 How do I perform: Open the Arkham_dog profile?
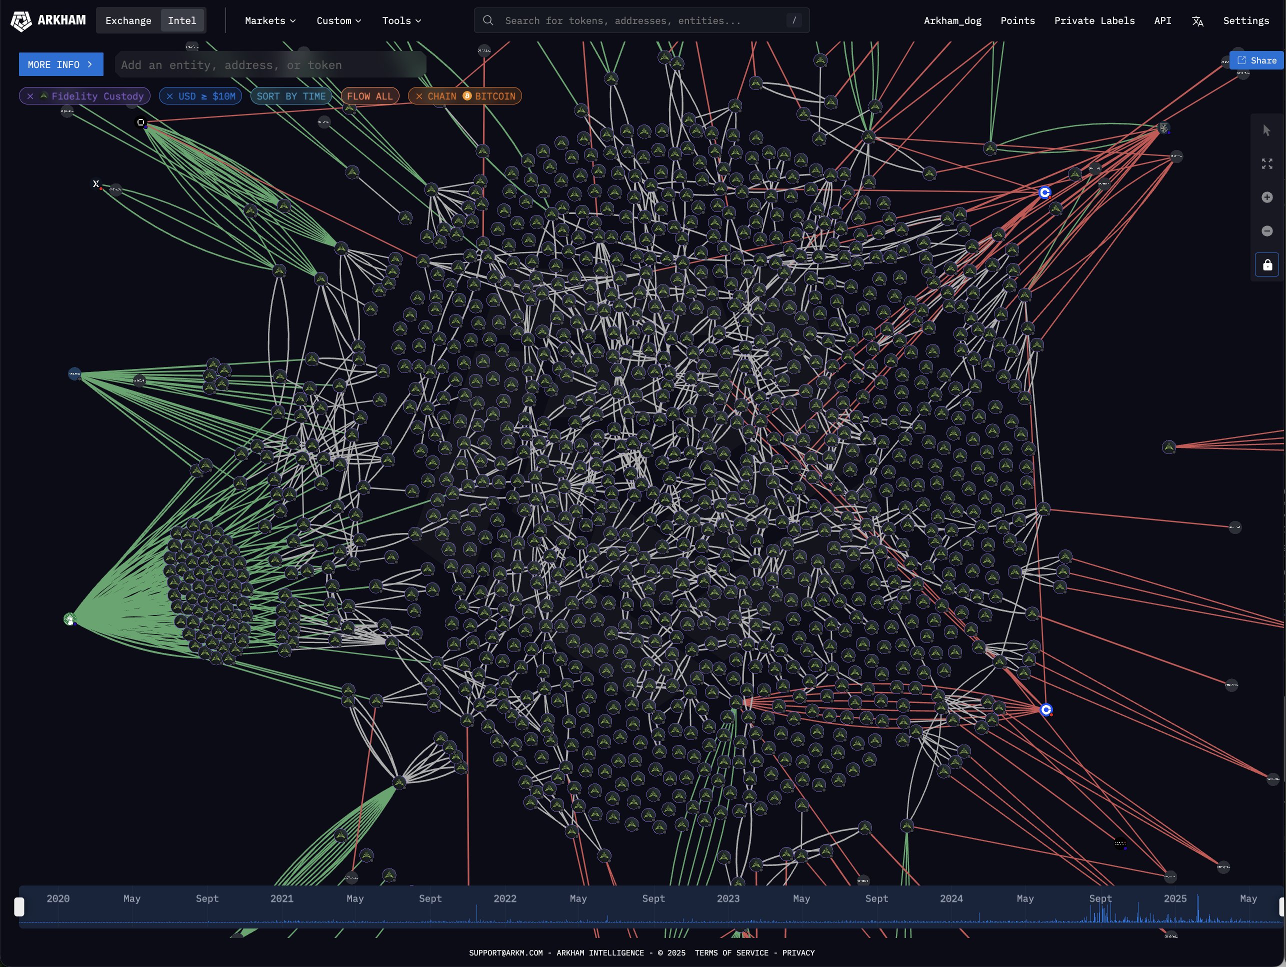tap(952, 20)
